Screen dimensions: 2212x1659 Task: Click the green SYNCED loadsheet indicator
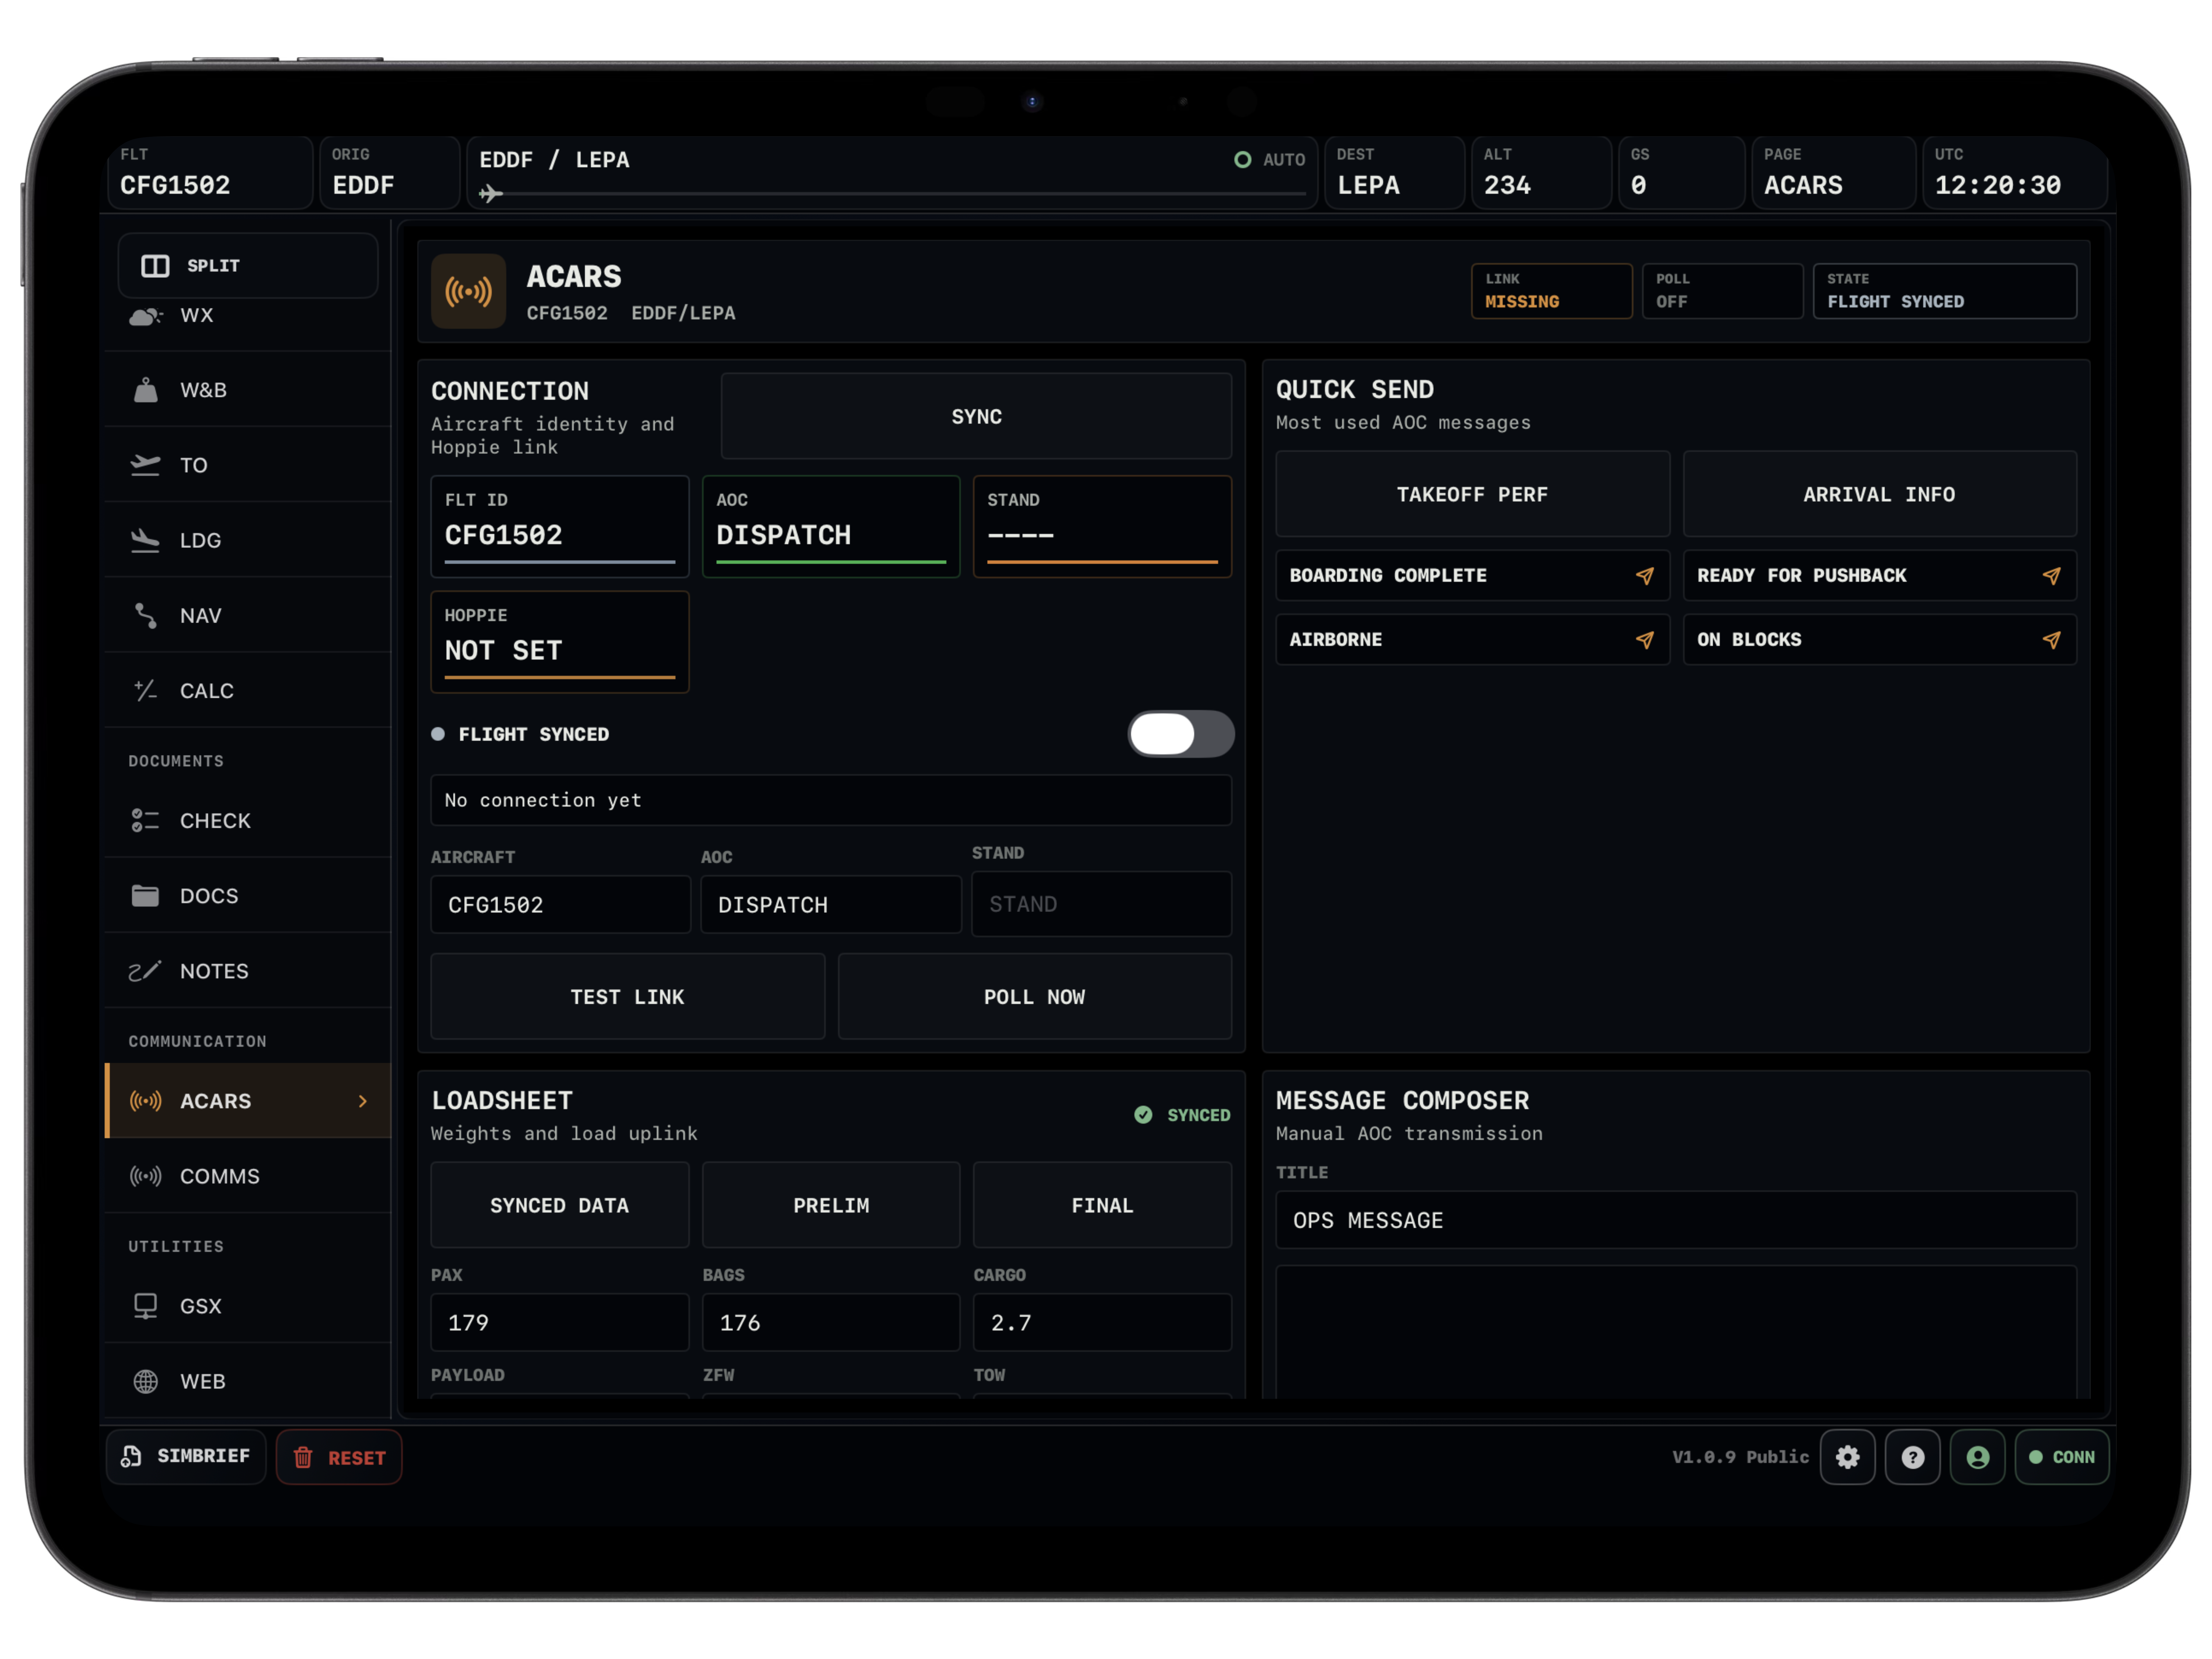click(1182, 1115)
